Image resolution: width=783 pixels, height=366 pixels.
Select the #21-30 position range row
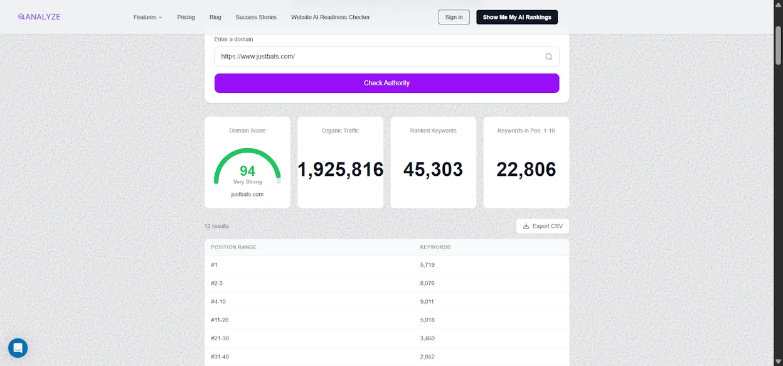386,338
